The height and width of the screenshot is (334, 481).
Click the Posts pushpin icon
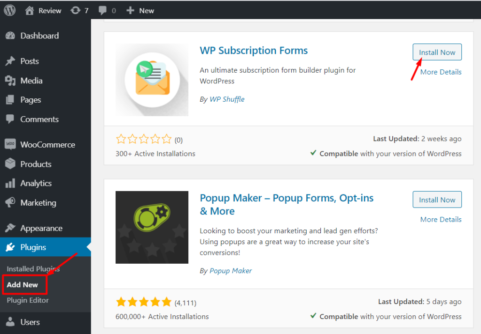10,61
